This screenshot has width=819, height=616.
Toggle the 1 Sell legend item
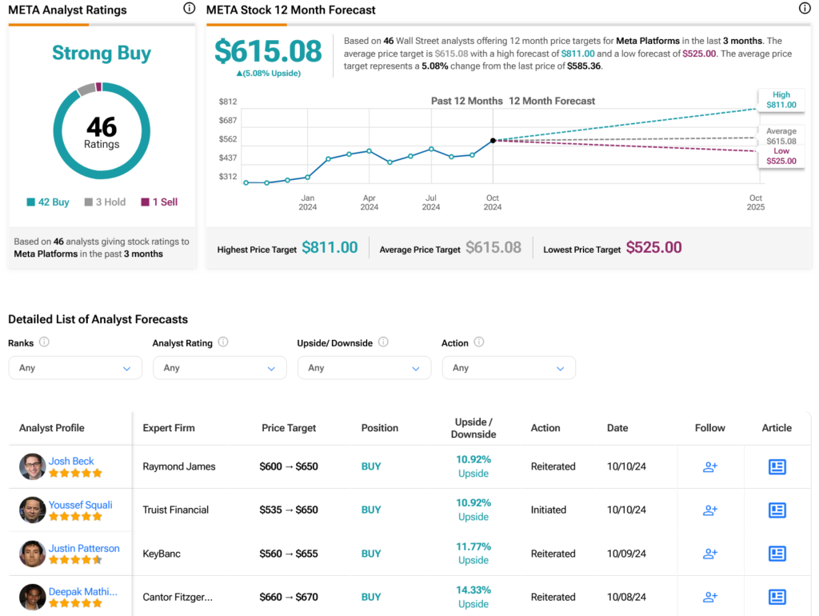pyautogui.click(x=159, y=202)
